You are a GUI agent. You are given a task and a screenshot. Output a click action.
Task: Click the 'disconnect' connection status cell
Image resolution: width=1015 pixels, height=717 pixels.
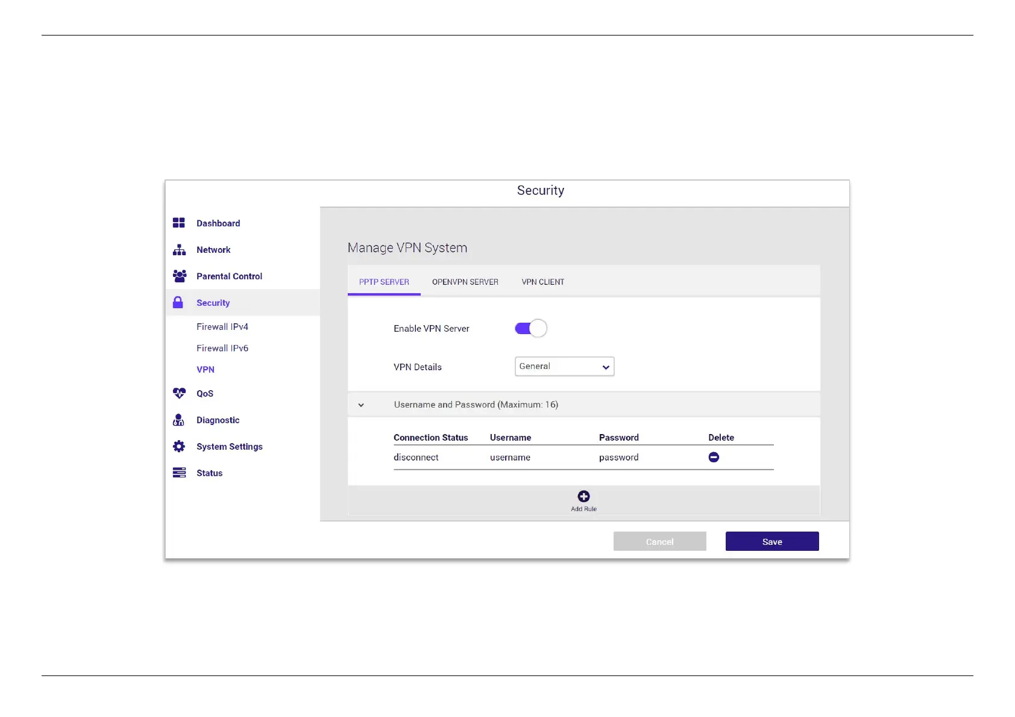(x=416, y=457)
